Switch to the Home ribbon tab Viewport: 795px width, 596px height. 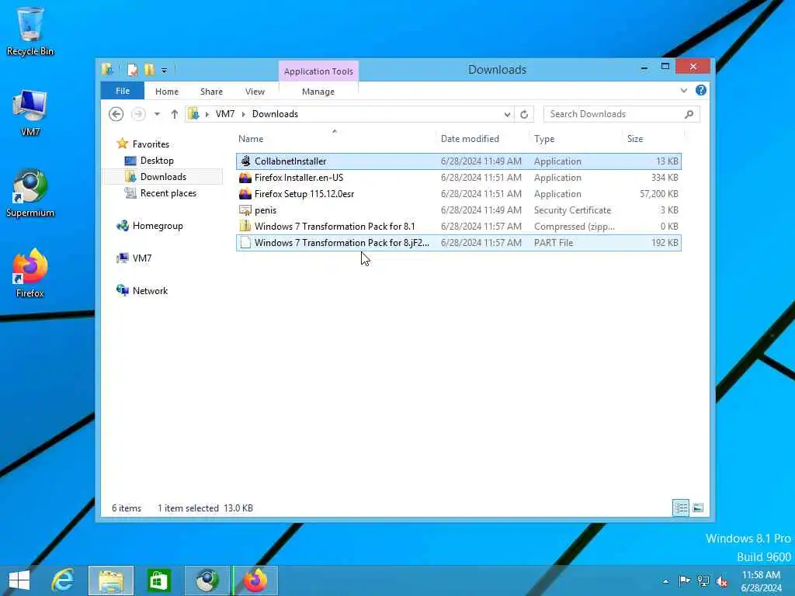click(x=167, y=92)
